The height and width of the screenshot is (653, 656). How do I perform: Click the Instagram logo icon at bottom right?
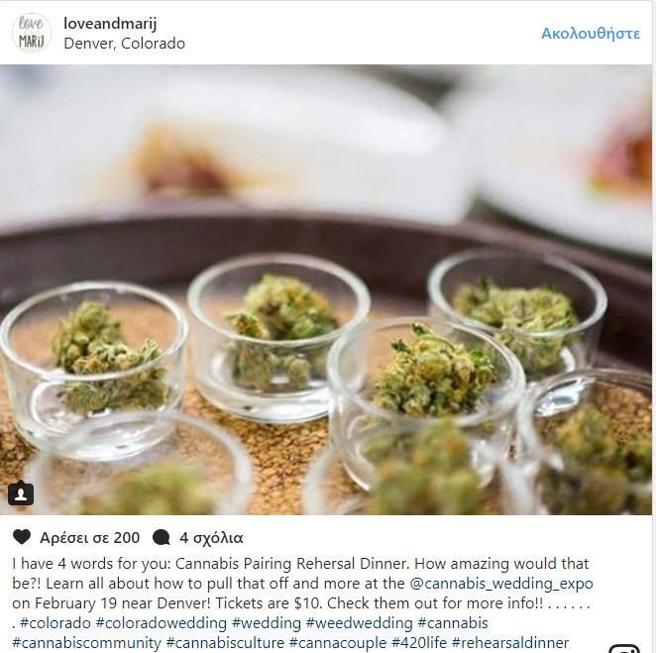pyautogui.click(x=623, y=649)
